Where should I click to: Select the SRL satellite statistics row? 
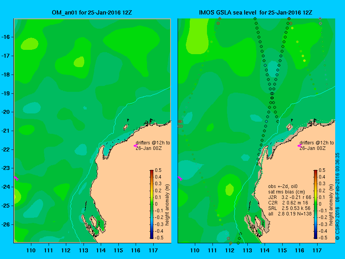pos(289,208)
